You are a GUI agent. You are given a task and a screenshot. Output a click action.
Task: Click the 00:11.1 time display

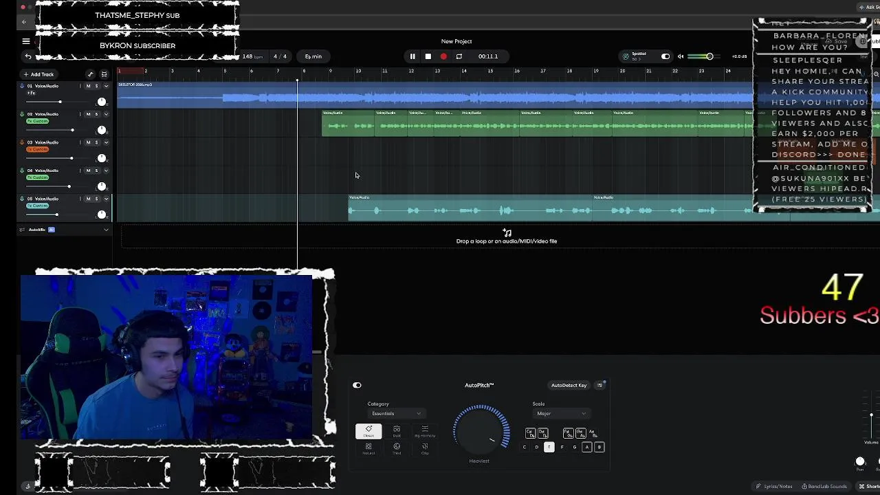(x=488, y=56)
